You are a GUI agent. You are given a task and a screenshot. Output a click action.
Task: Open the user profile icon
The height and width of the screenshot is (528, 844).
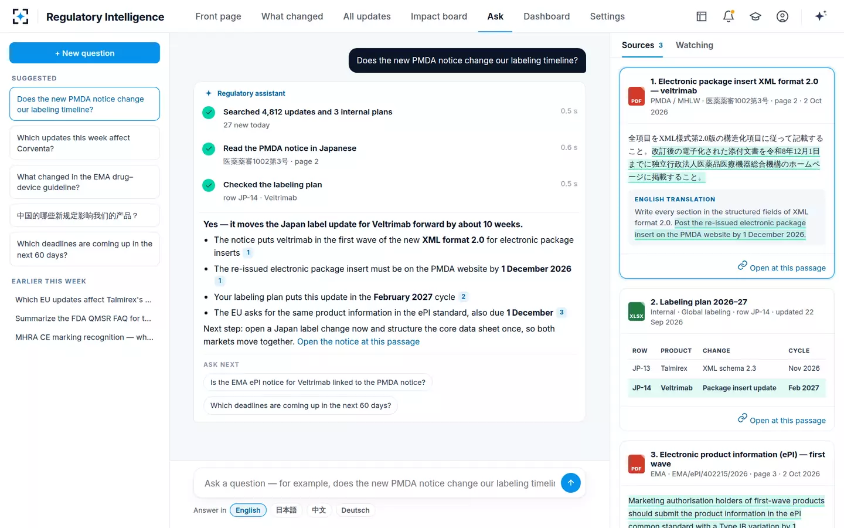pos(782,16)
